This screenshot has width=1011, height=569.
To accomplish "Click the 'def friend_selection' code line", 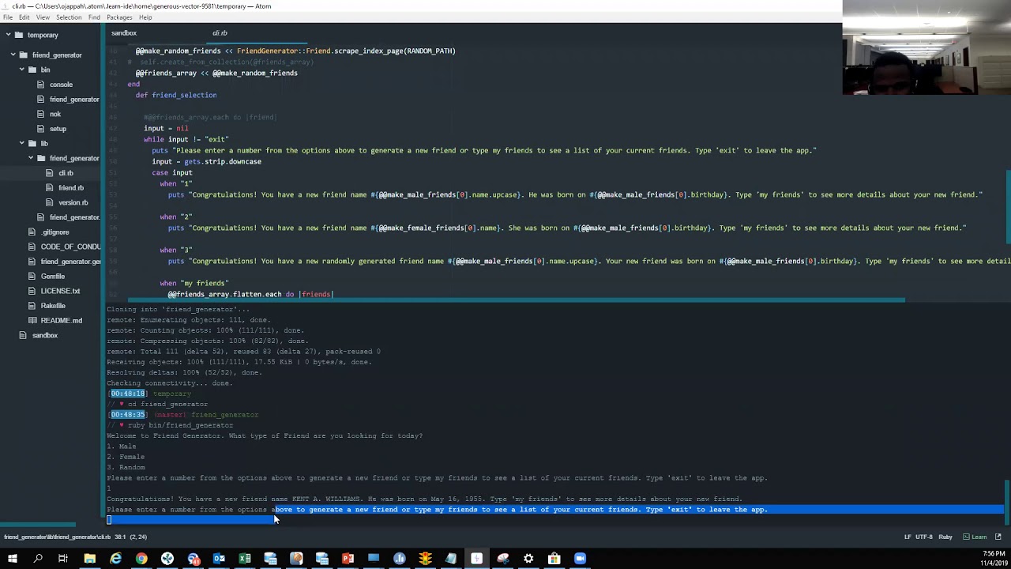I will tap(176, 95).
